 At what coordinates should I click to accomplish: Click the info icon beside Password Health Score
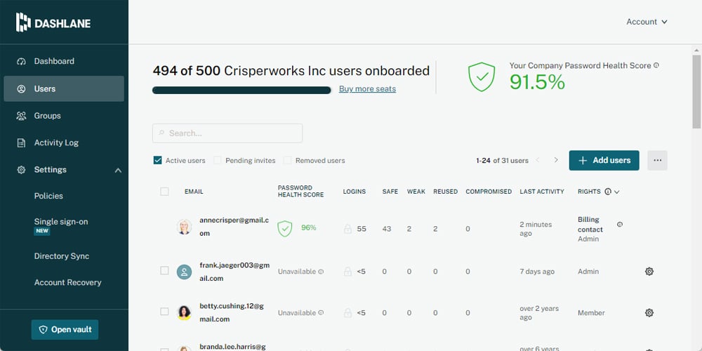[656, 65]
